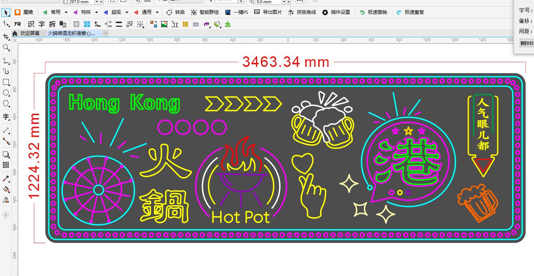This screenshot has width=534, height=276.
Task: Select the Rectangle tool
Action: (6, 82)
